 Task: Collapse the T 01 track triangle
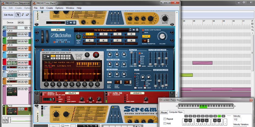4,86
